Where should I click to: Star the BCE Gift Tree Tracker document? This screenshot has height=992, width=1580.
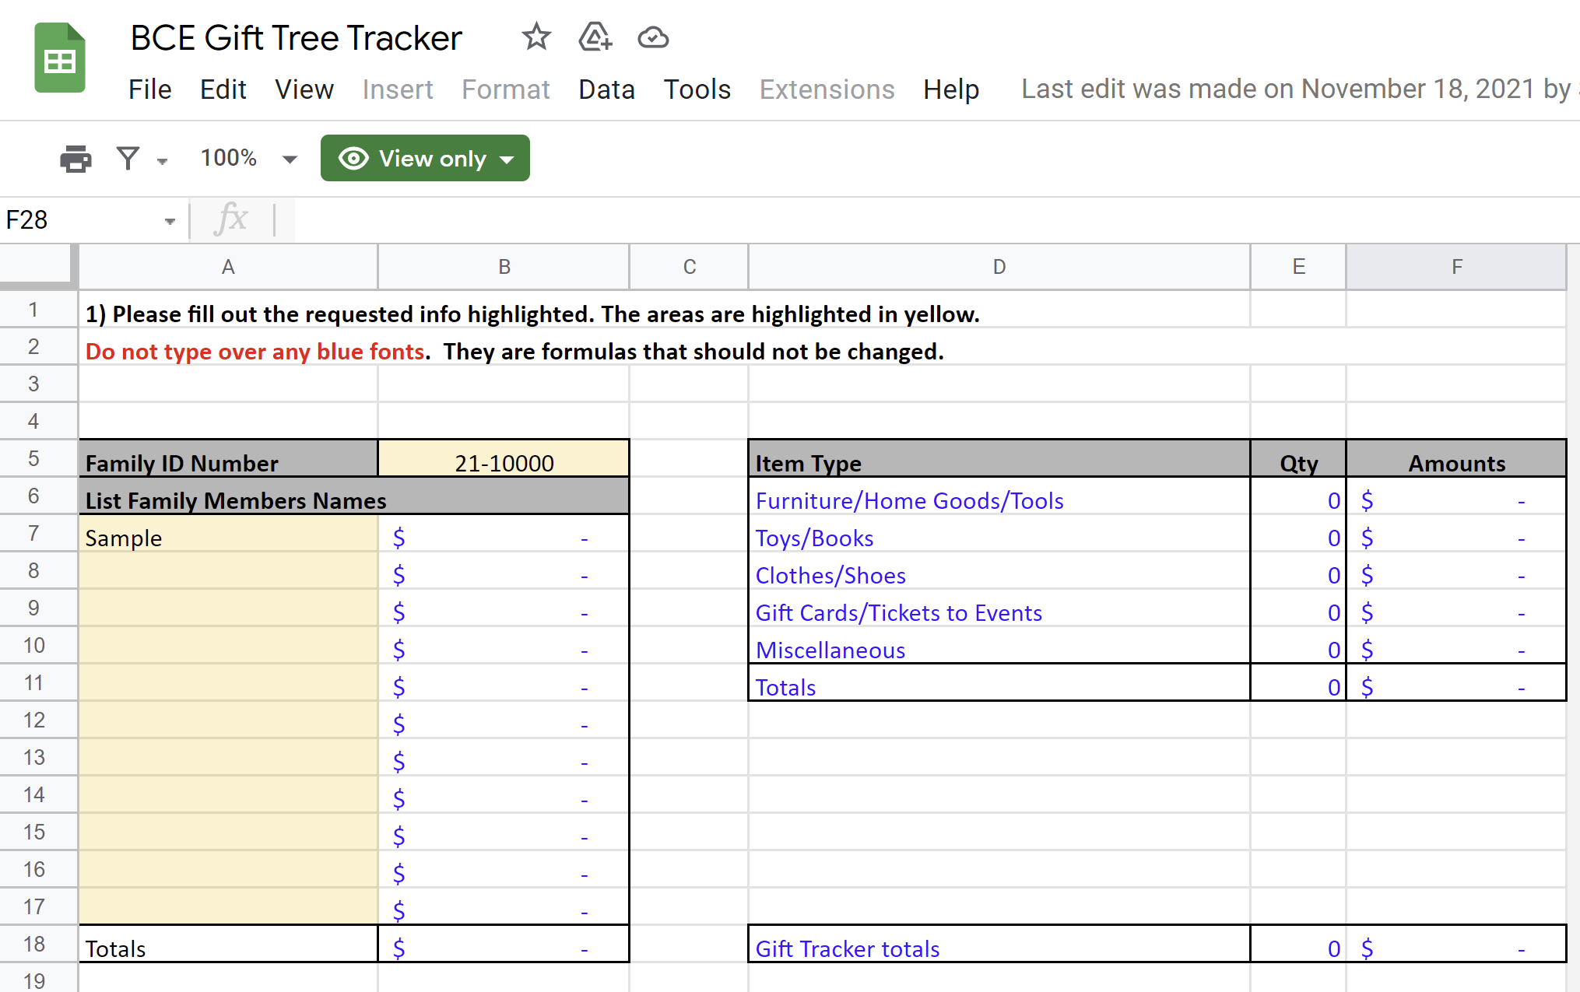[535, 37]
